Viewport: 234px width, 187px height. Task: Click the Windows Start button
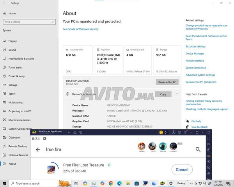point(4,183)
